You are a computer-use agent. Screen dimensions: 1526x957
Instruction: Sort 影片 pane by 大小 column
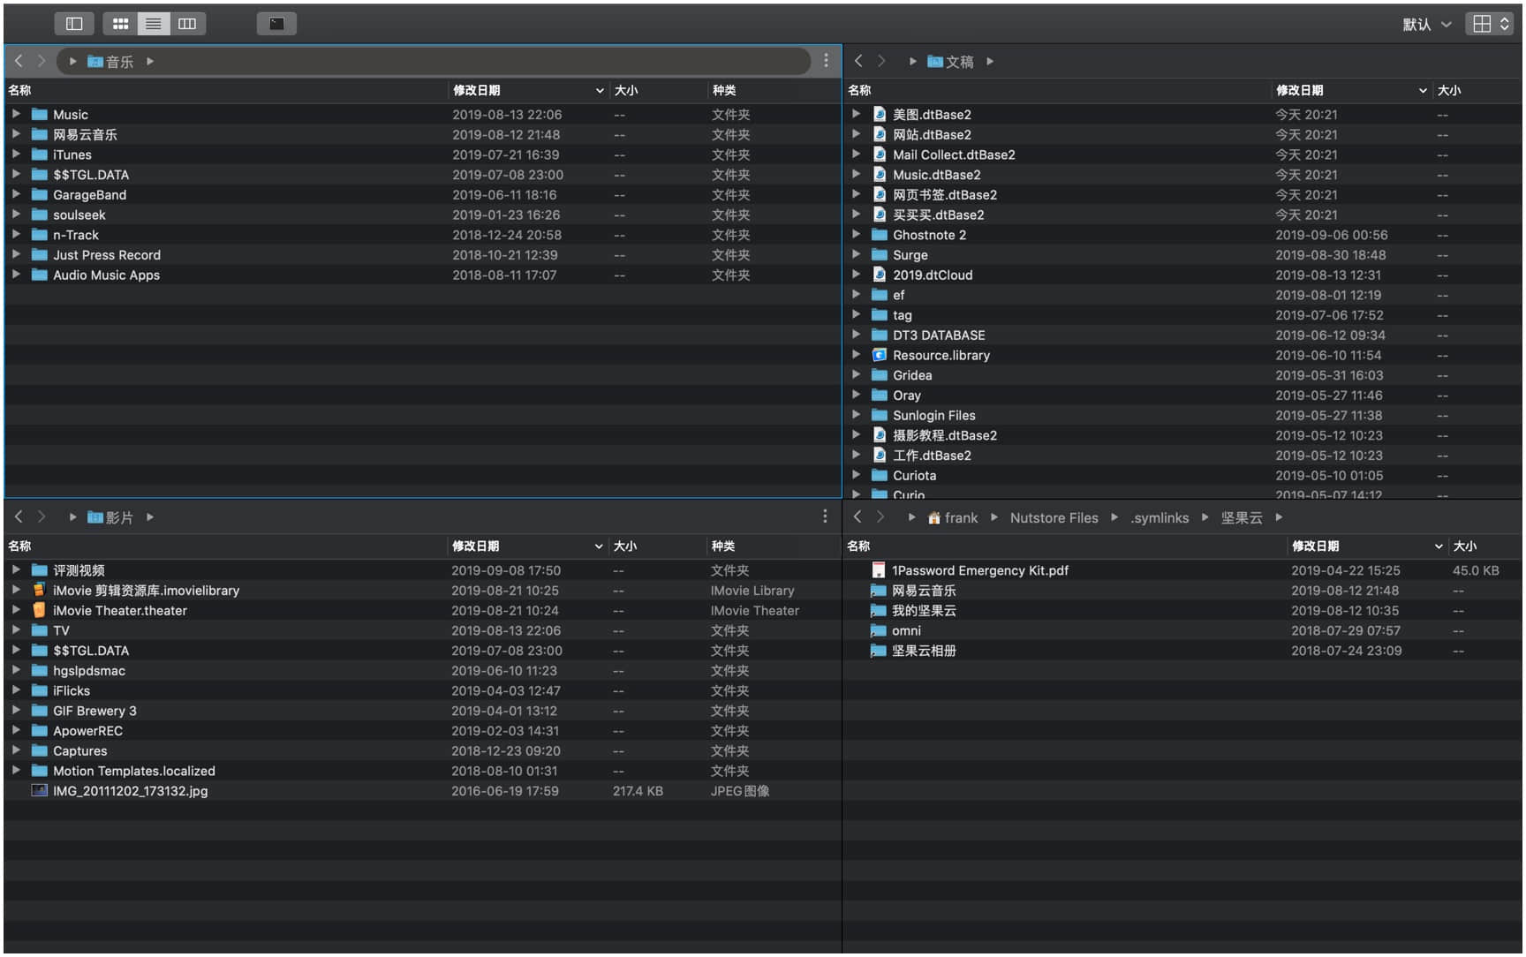[x=656, y=546]
